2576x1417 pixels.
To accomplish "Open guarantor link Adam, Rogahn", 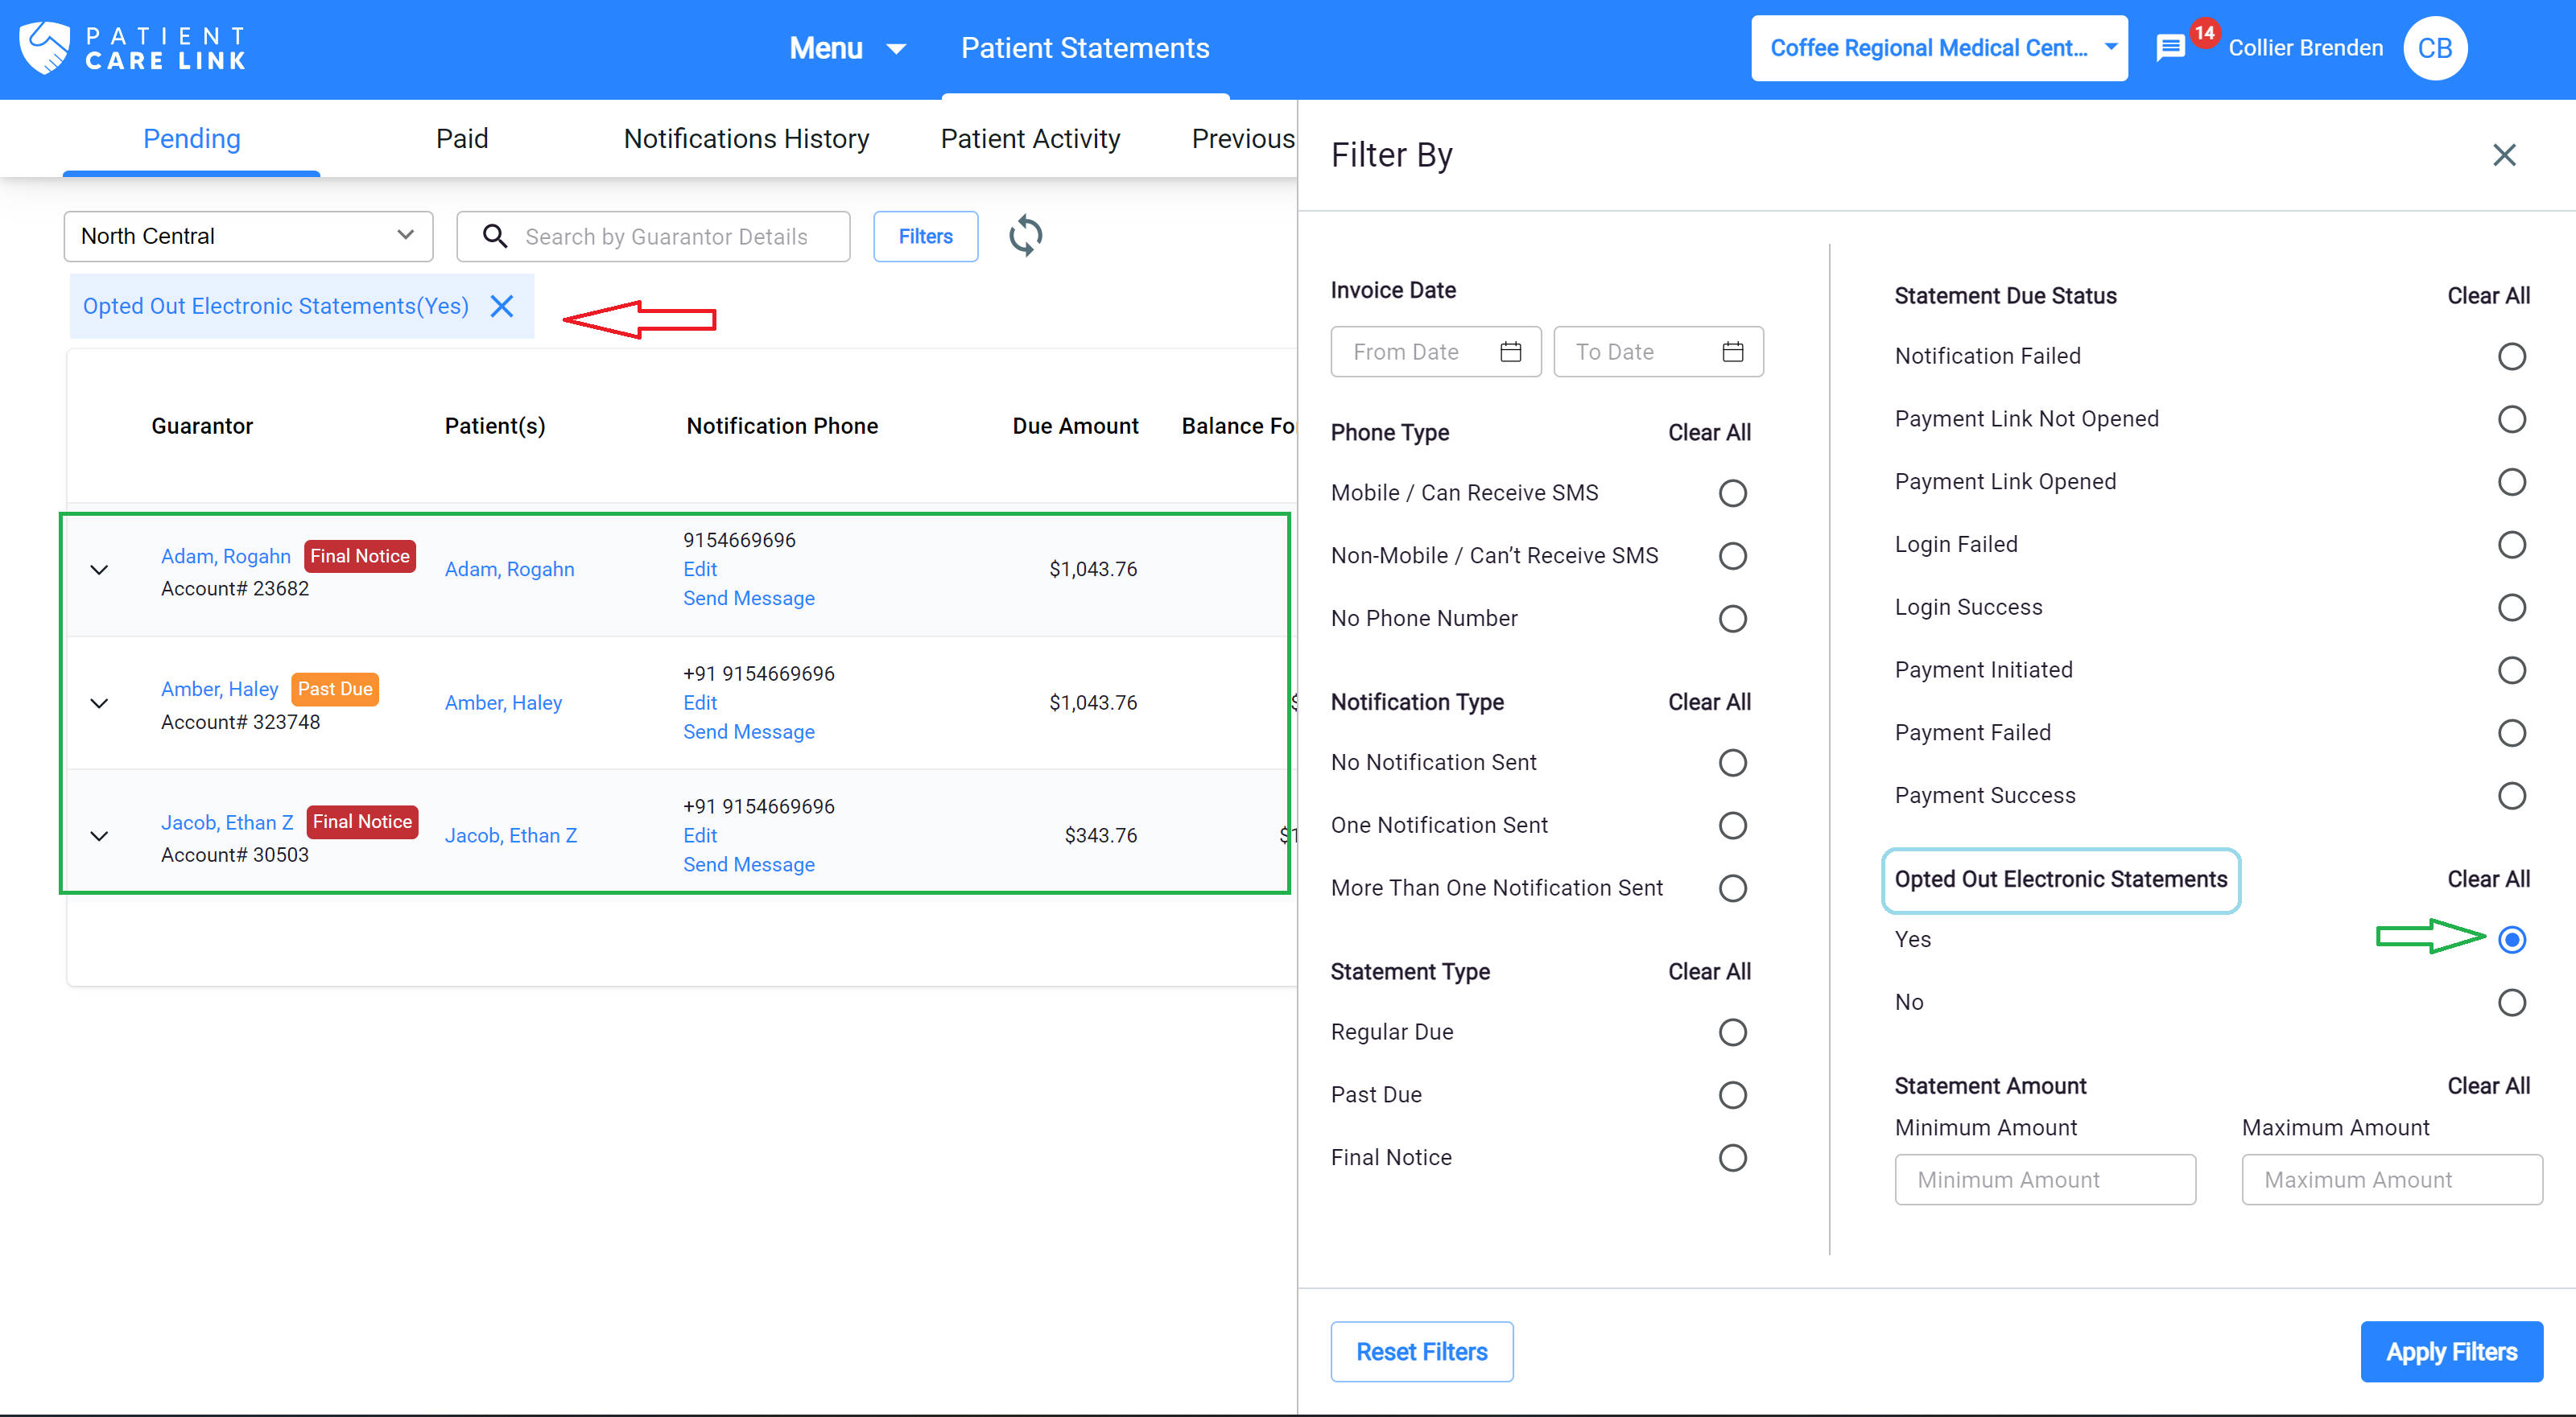I will click(225, 557).
